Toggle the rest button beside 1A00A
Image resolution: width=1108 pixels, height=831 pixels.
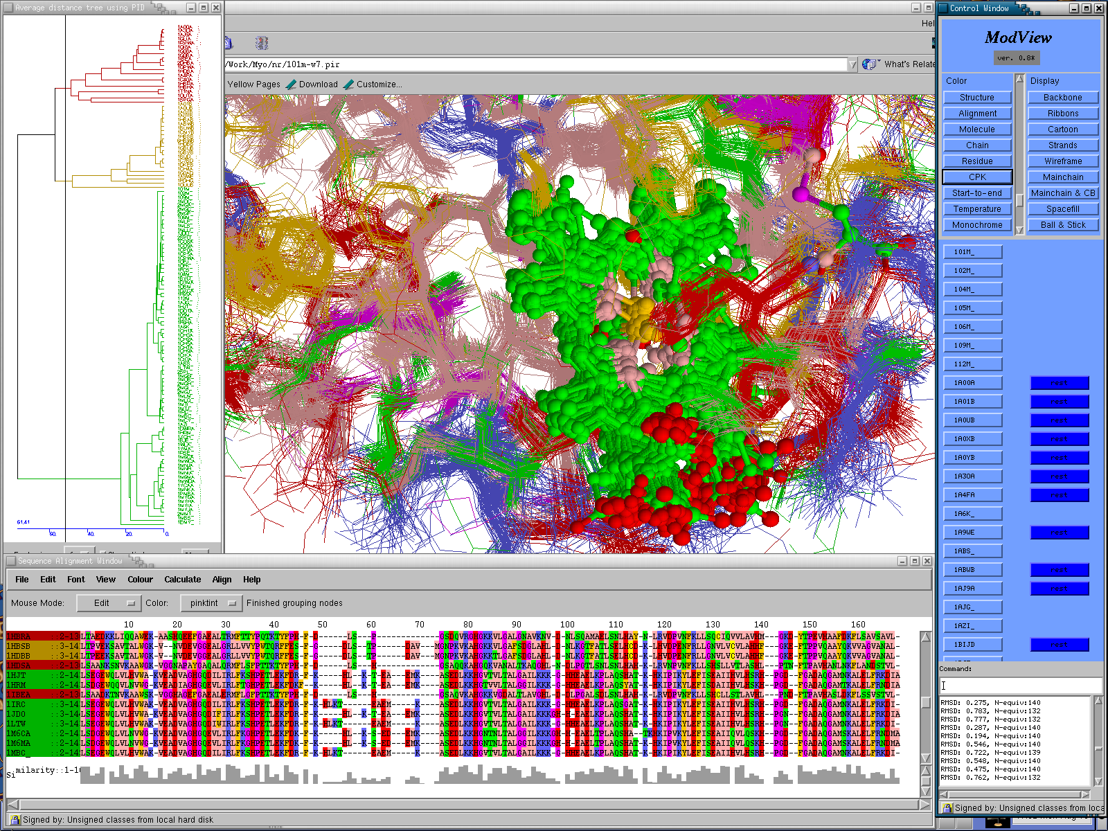click(x=1059, y=383)
